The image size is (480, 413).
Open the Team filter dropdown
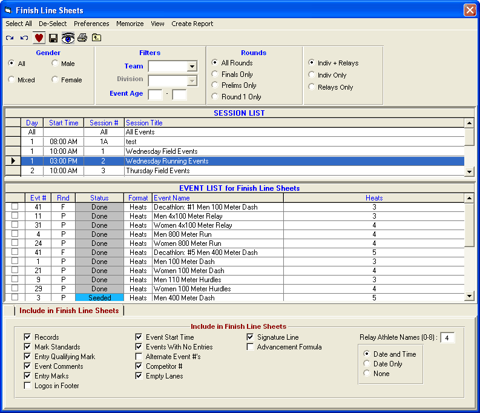point(192,66)
